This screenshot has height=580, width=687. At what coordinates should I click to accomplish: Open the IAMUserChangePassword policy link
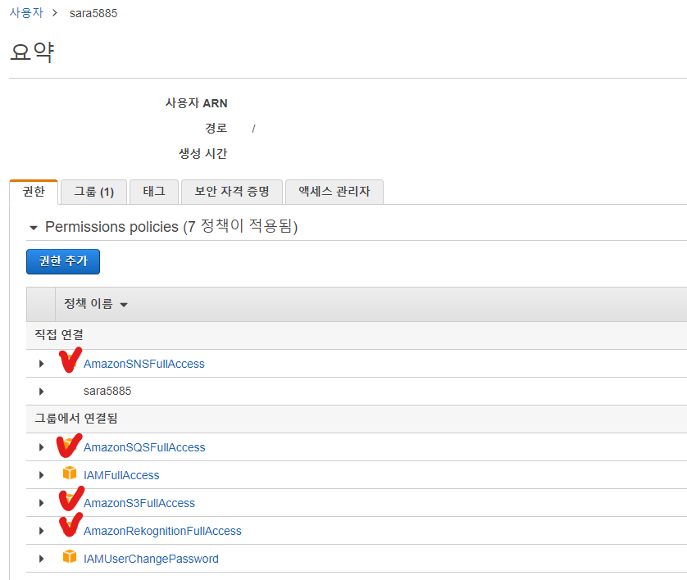(151, 559)
